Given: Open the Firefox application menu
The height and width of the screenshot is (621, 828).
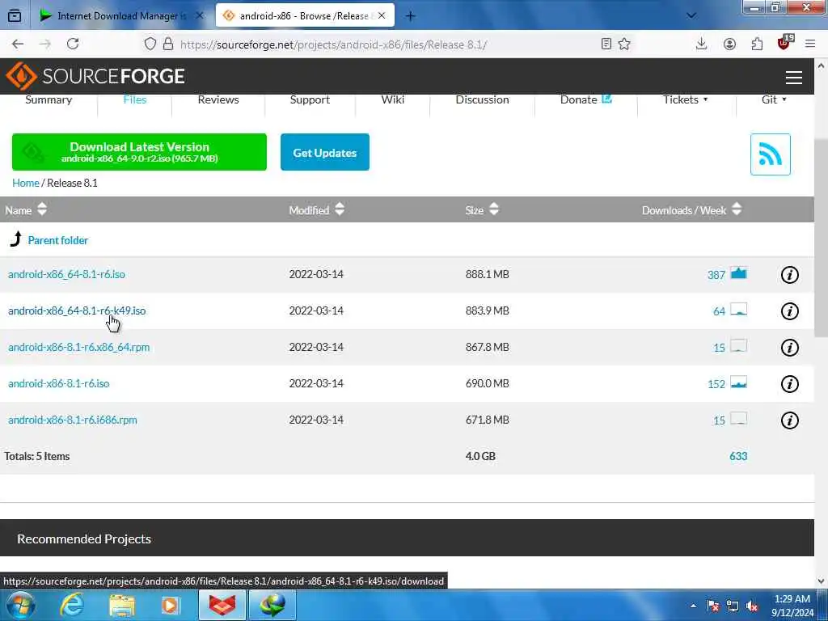Looking at the screenshot, I should pyautogui.click(x=810, y=44).
